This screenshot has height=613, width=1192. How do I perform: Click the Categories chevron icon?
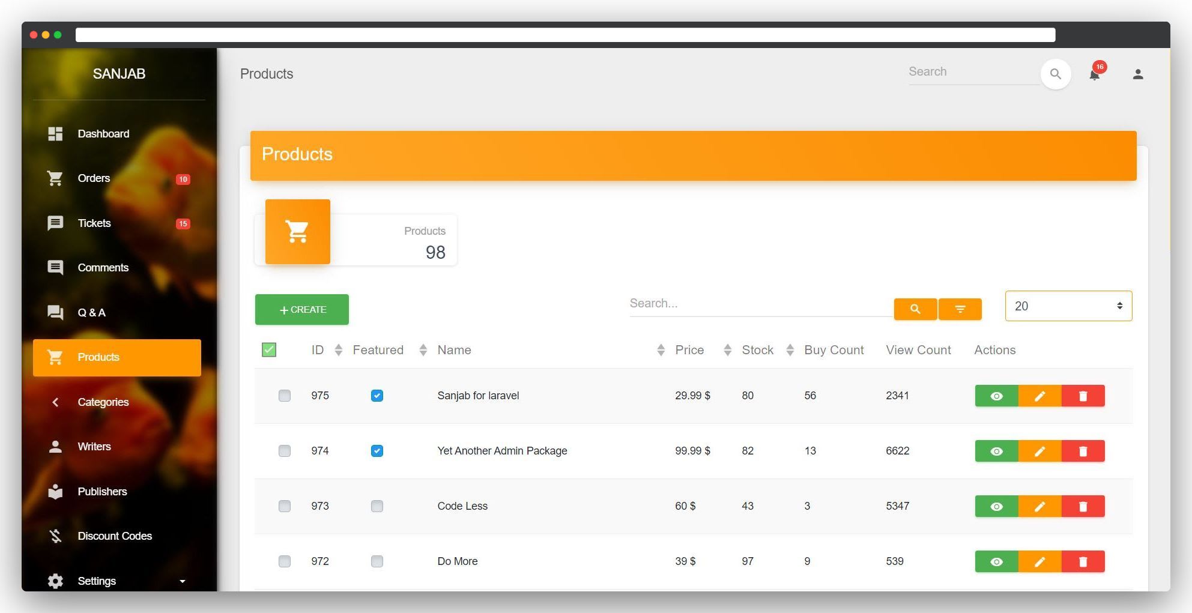55,402
